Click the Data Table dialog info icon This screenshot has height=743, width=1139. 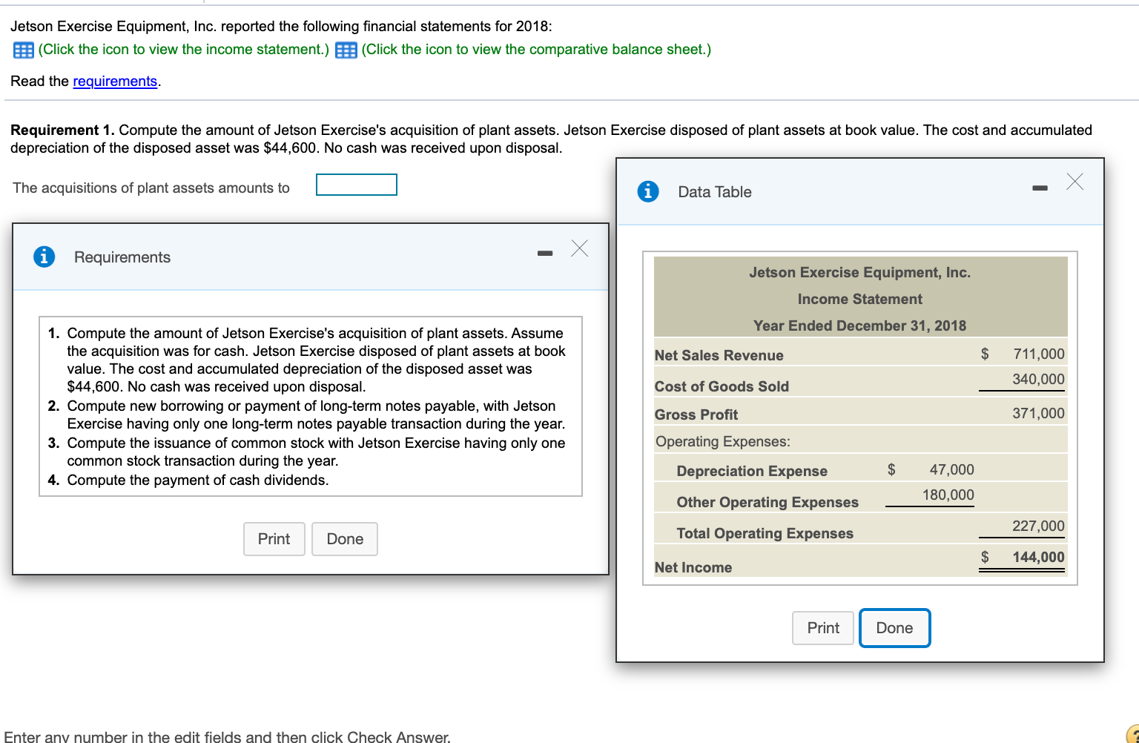[648, 191]
